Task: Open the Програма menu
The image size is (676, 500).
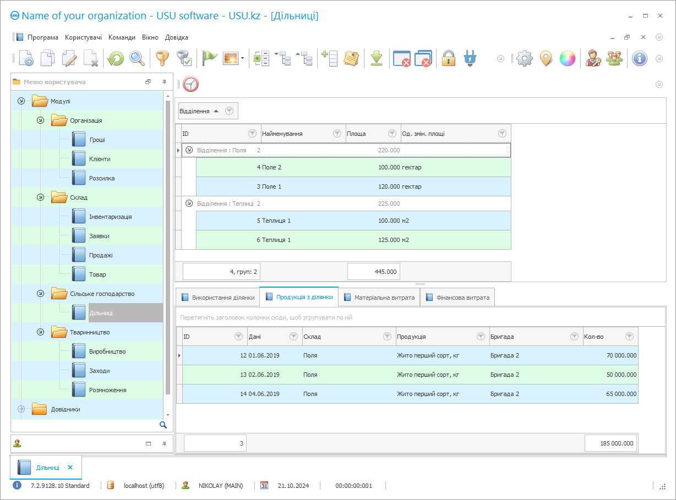Action: point(43,37)
